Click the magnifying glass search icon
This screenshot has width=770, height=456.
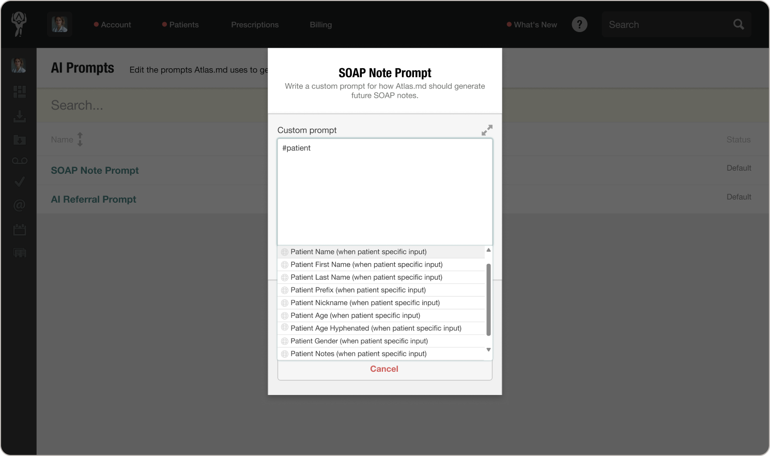738,24
